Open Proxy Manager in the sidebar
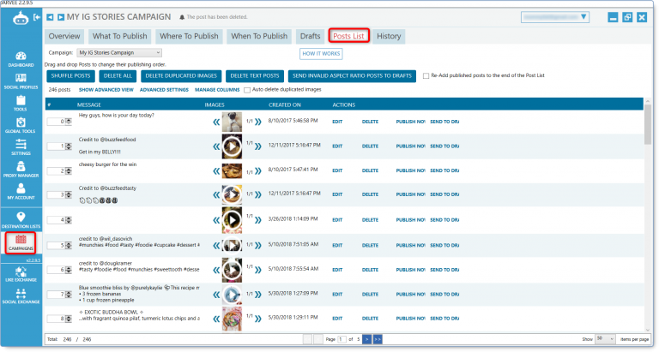Viewport: 659px width, 352px height. point(21,170)
